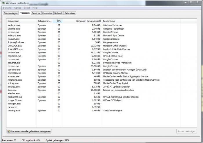Screen dimensions: 203x143
Task: Click the Taakplanner-engine description
Action: point(113,111)
